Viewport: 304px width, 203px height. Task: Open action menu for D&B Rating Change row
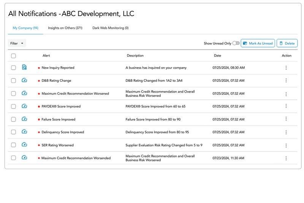pos(286,80)
